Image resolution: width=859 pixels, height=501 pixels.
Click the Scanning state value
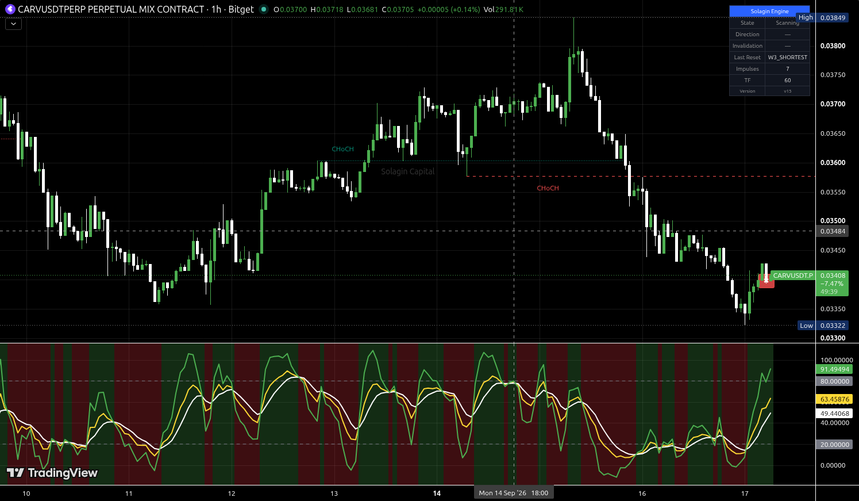coord(787,23)
